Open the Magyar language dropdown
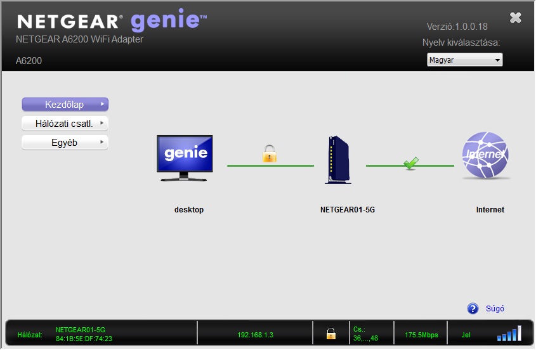The height and width of the screenshot is (350, 536). click(464, 60)
